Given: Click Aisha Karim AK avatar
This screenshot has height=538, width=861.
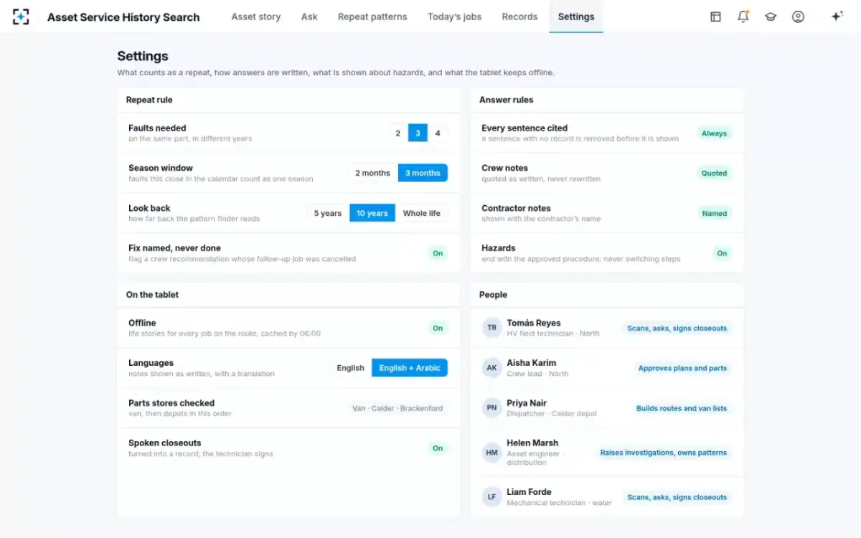Looking at the screenshot, I should coord(492,368).
